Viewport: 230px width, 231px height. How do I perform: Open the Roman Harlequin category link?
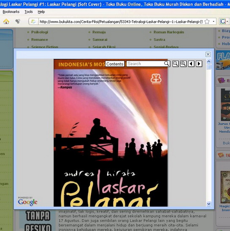169,32
